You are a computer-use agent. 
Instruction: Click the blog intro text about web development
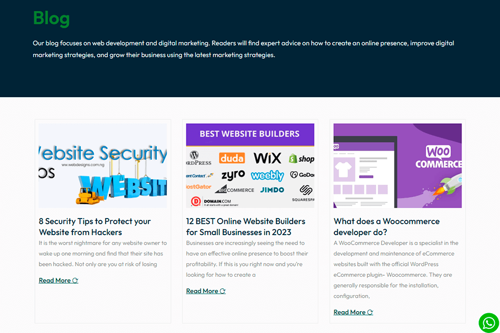(243, 49)
